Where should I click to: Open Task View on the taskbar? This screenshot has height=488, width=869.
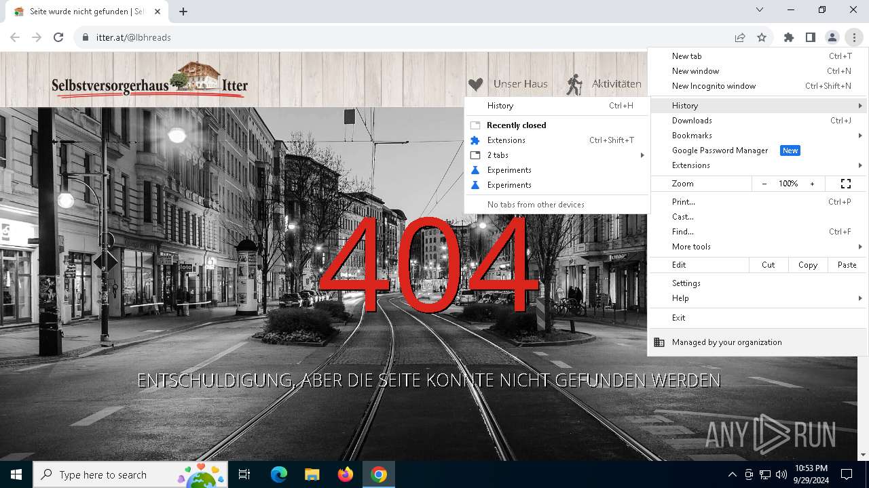point(244,474)
